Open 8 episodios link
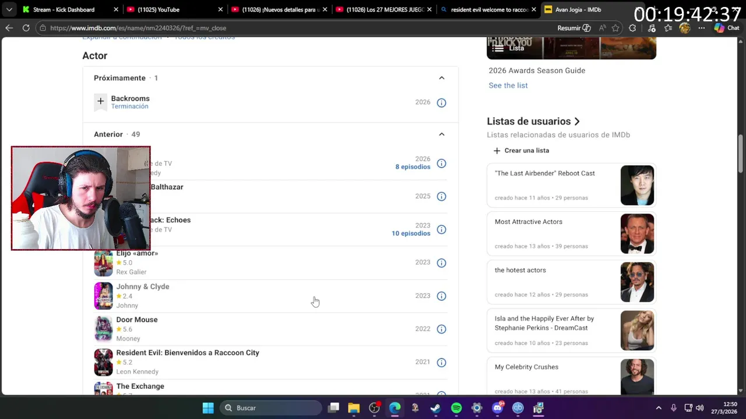This screenshot has height=419, width=746. pyautogui.click(x=413, y=167)
